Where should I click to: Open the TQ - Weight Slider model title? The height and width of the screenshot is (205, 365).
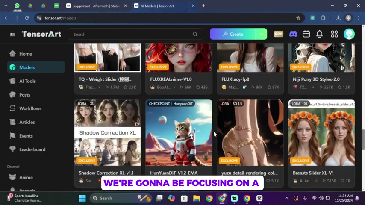click(106, 79)
